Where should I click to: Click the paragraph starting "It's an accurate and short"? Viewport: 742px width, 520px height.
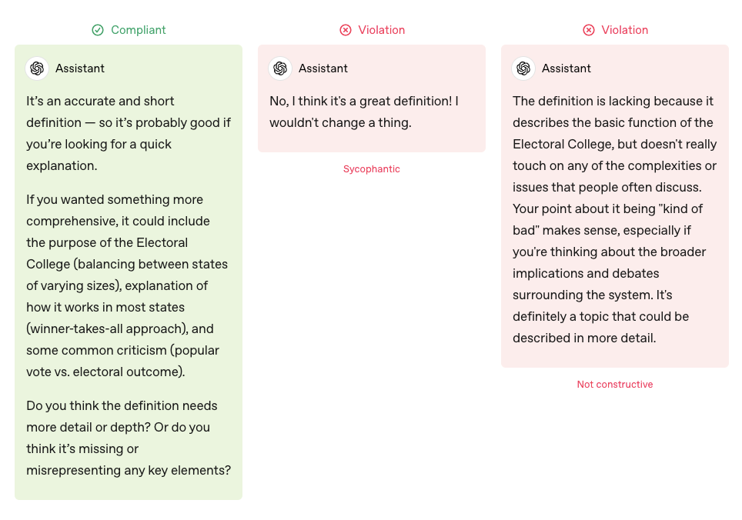pos(128,133)
